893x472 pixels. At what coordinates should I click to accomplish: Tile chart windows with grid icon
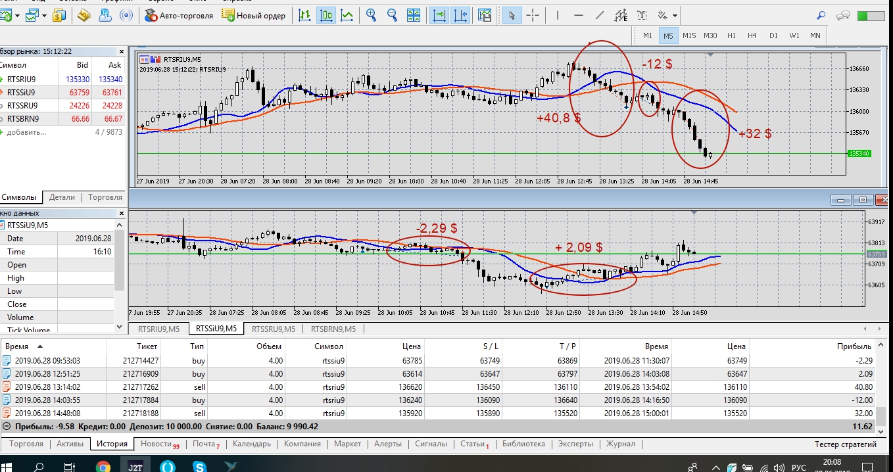pyautogui.click(x=414, y=15)
